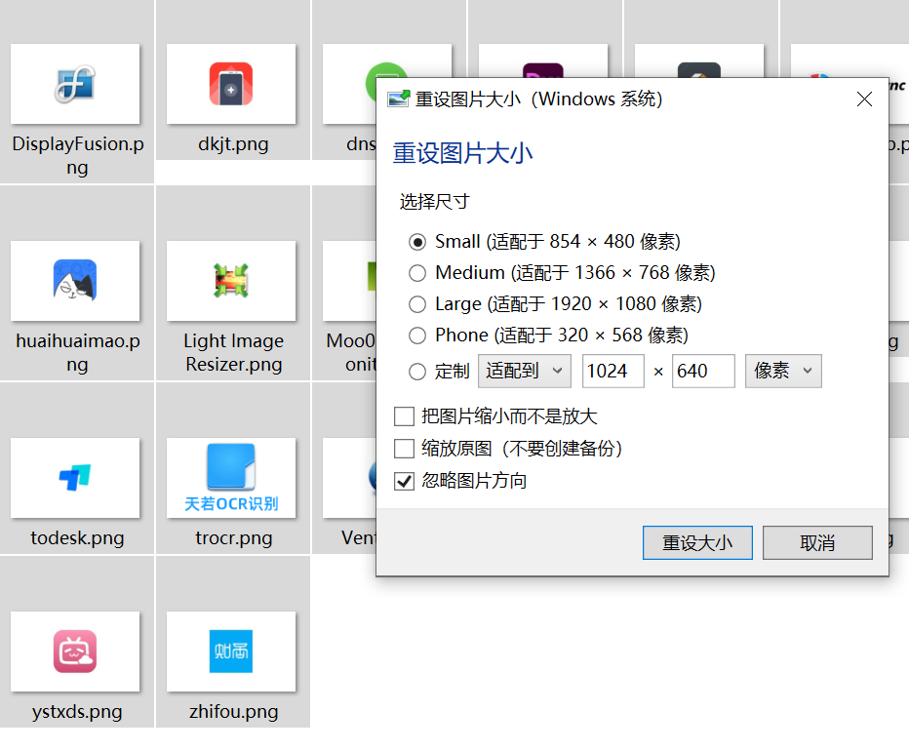
Task: Enable 缩放原图 (不要创建备份) checkbox
Action: (404, 449)
